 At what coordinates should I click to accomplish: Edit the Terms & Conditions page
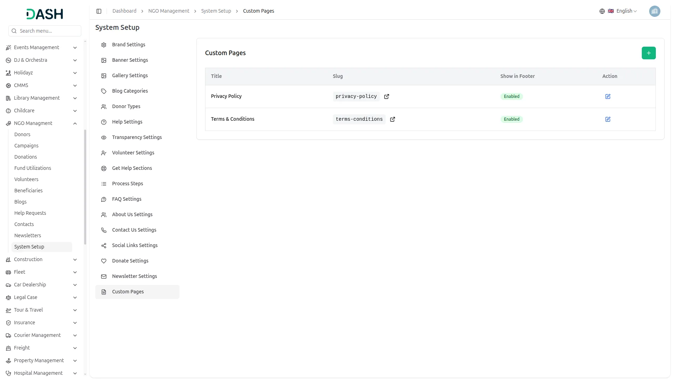(607, 119)
